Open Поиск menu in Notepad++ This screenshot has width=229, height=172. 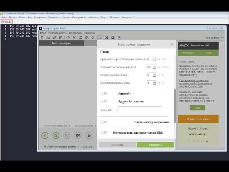coord(22,17)
